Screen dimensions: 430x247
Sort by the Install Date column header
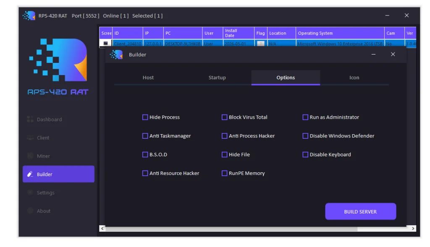(239, 33)
